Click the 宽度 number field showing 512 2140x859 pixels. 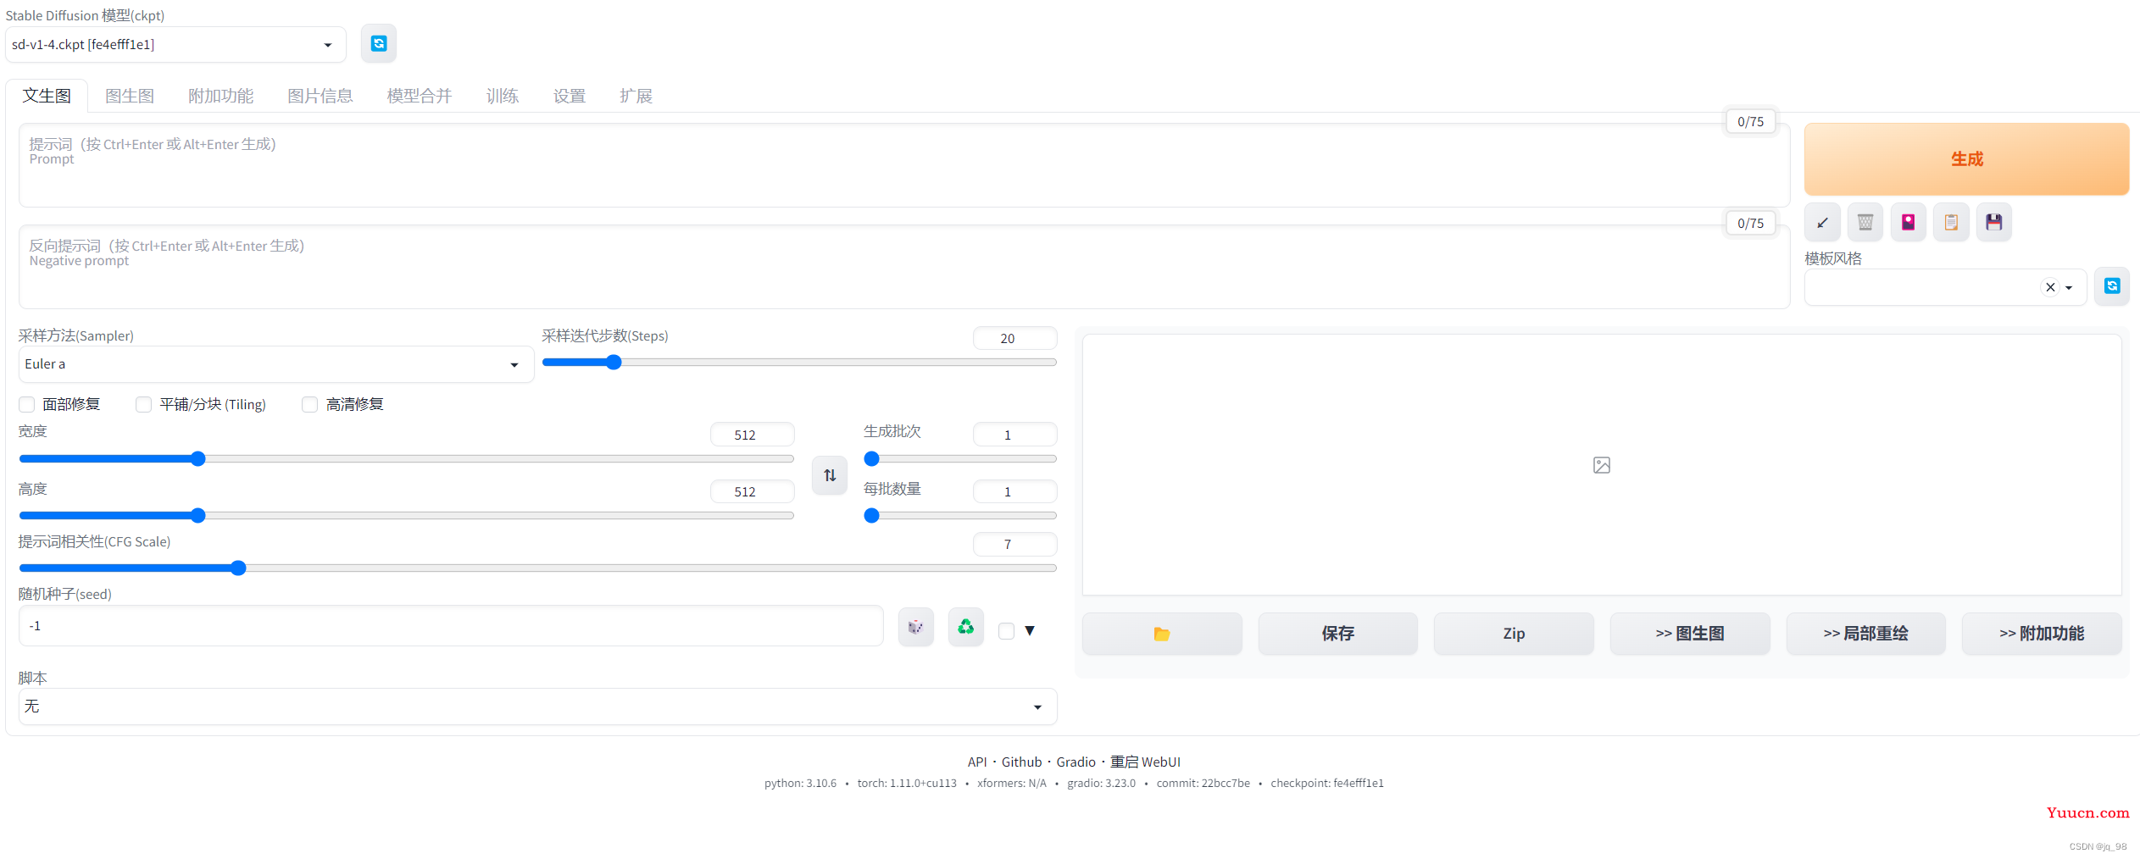point(752,435)
